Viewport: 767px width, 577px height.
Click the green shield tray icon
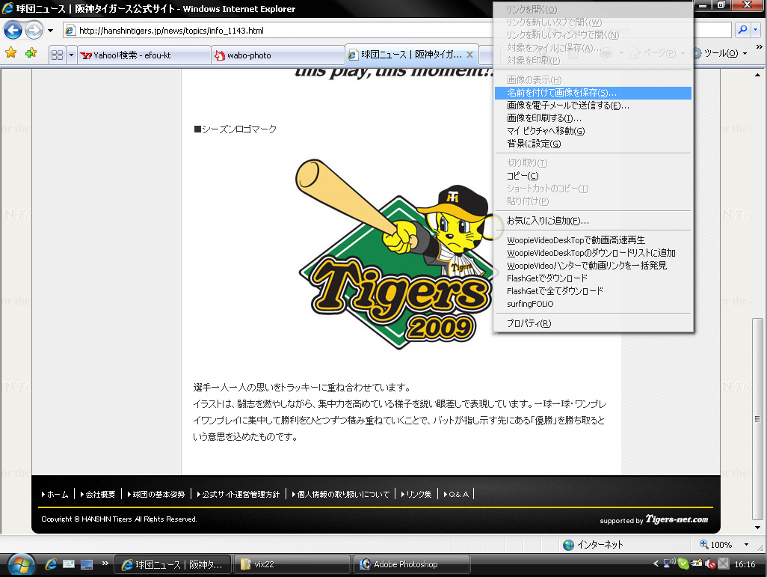tap(683, 564)
